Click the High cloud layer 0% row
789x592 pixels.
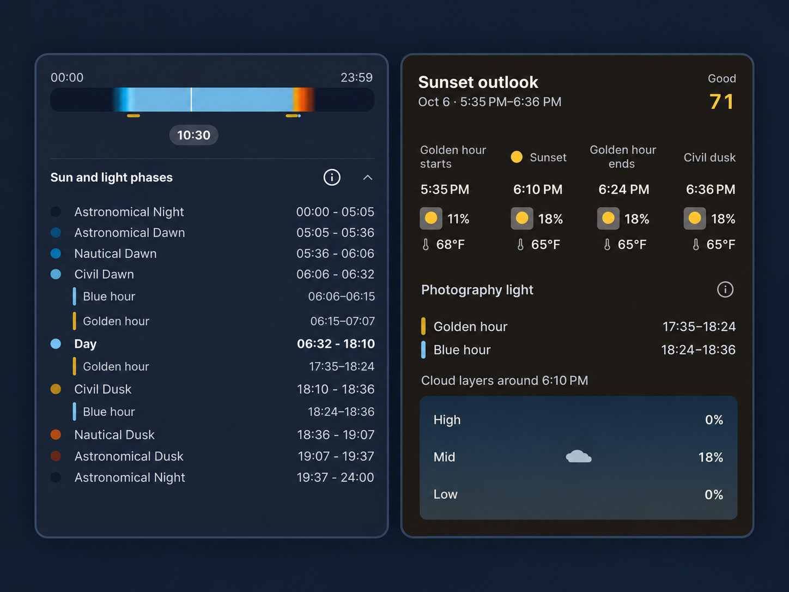(579, 420)
